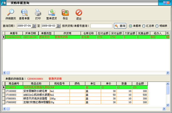Click the 整单退货 return goods icon

pos(52,12)
